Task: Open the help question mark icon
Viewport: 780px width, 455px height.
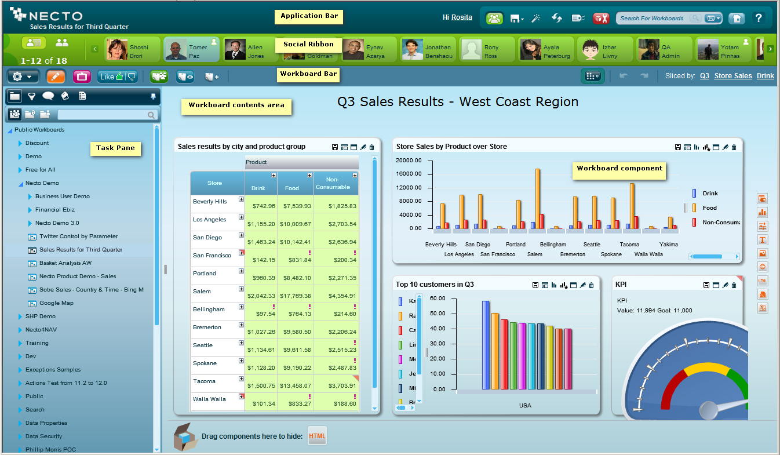Action: [759, 18]
